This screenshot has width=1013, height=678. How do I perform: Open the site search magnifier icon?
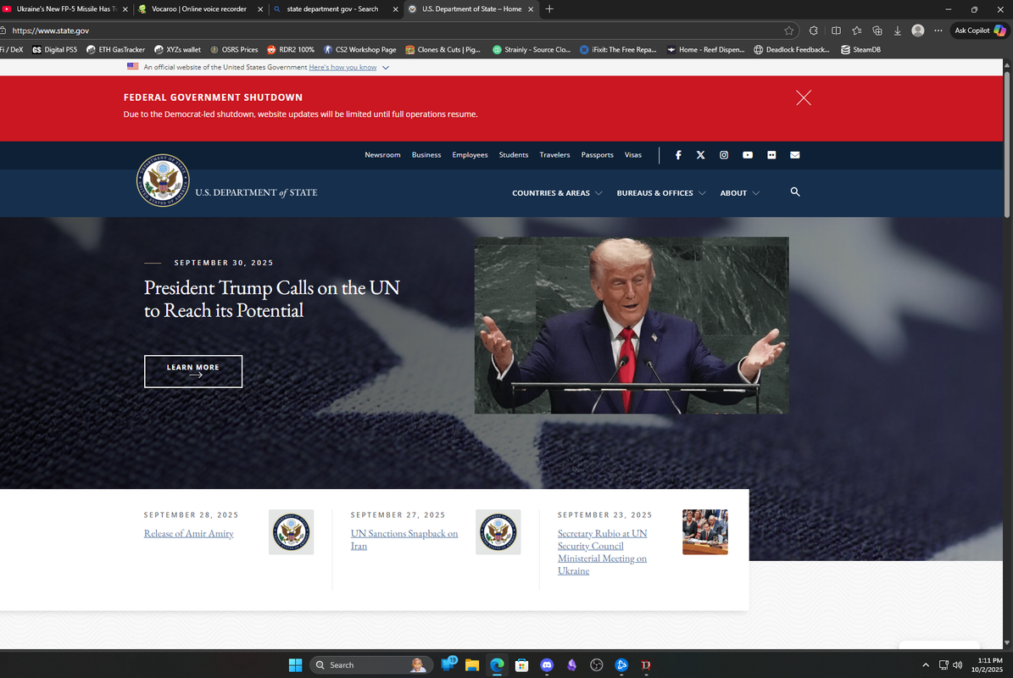[x=795, y=192]
